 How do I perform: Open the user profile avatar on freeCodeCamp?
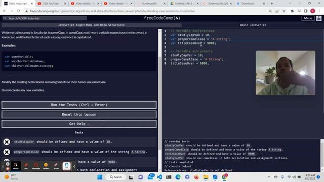(319, 18)
